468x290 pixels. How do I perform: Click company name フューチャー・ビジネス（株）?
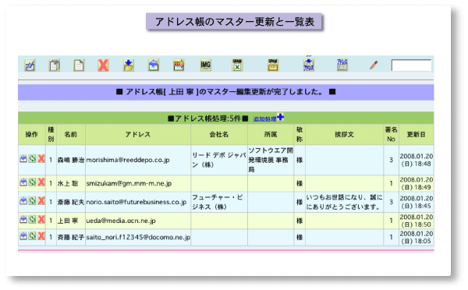tap(218, 202)
